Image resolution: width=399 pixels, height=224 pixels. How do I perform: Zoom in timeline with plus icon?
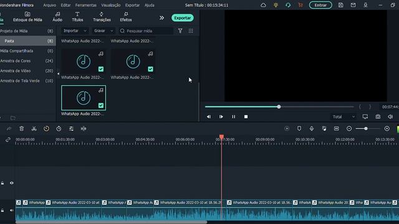pos(387,129)
